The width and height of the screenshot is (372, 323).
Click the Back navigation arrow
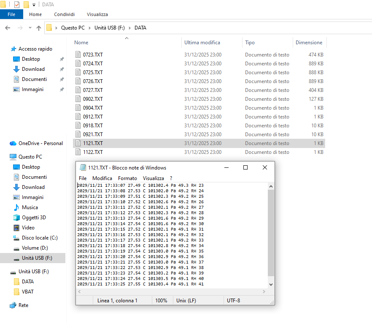click(8, 28)
